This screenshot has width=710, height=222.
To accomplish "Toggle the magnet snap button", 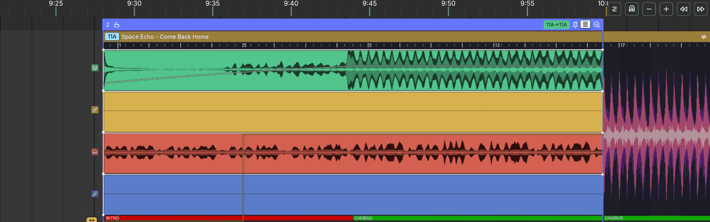I will pyautogui.click(x=632, y=9).
